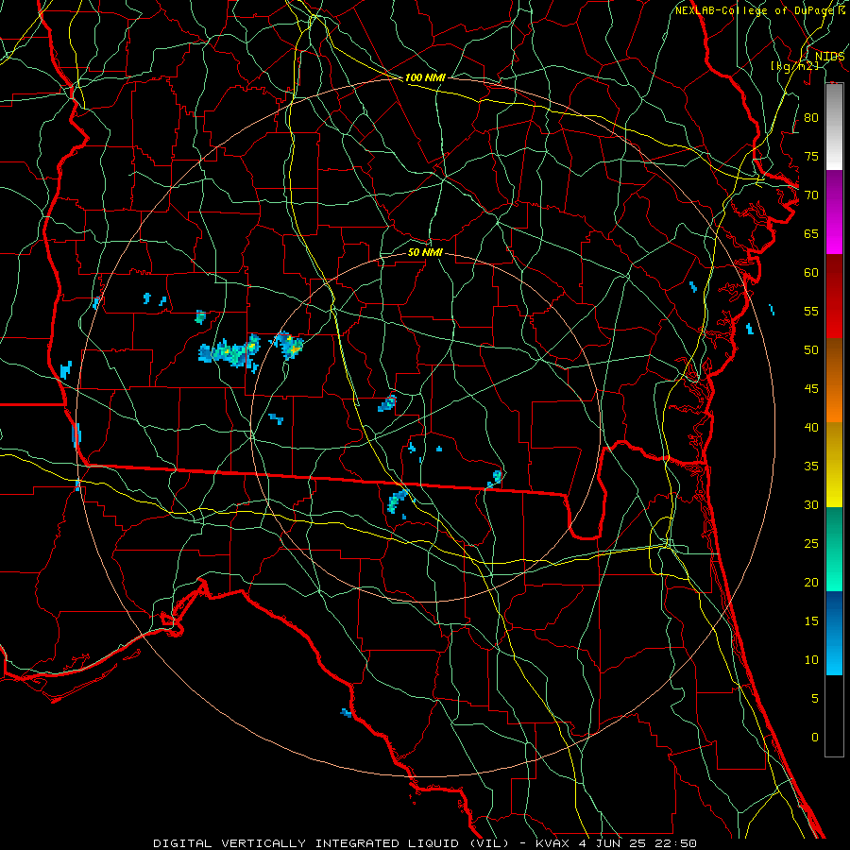Click the NEXLAB-College of DuPage label

click(756, 10)
